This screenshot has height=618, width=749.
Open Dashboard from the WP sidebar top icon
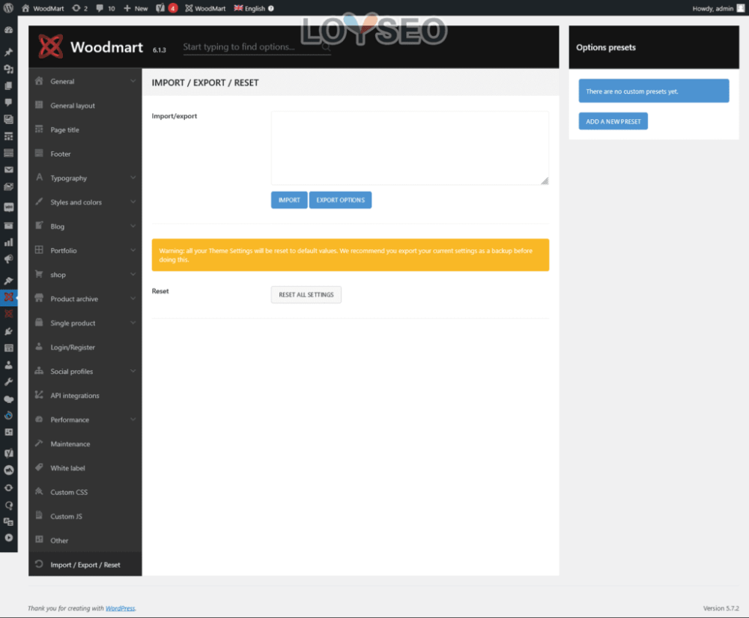point(8,30)
